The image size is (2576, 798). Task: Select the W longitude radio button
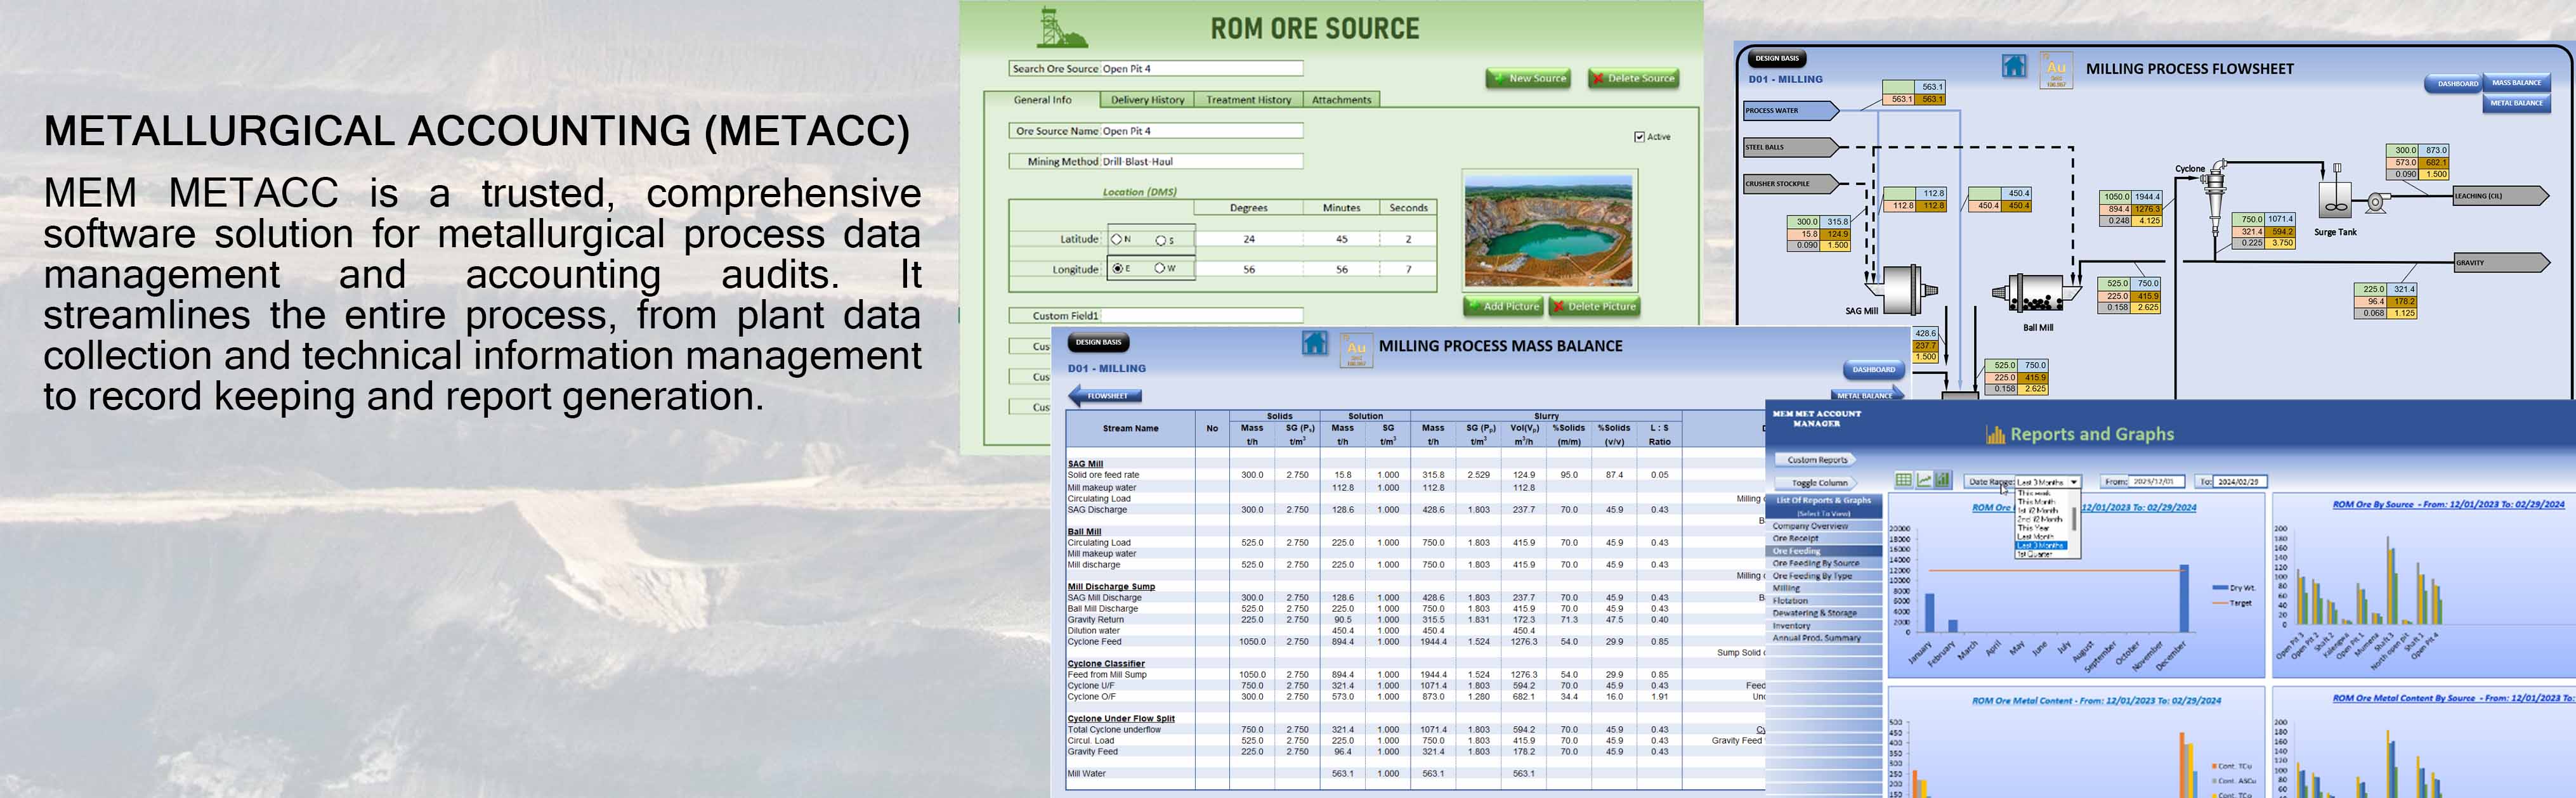1160,267
